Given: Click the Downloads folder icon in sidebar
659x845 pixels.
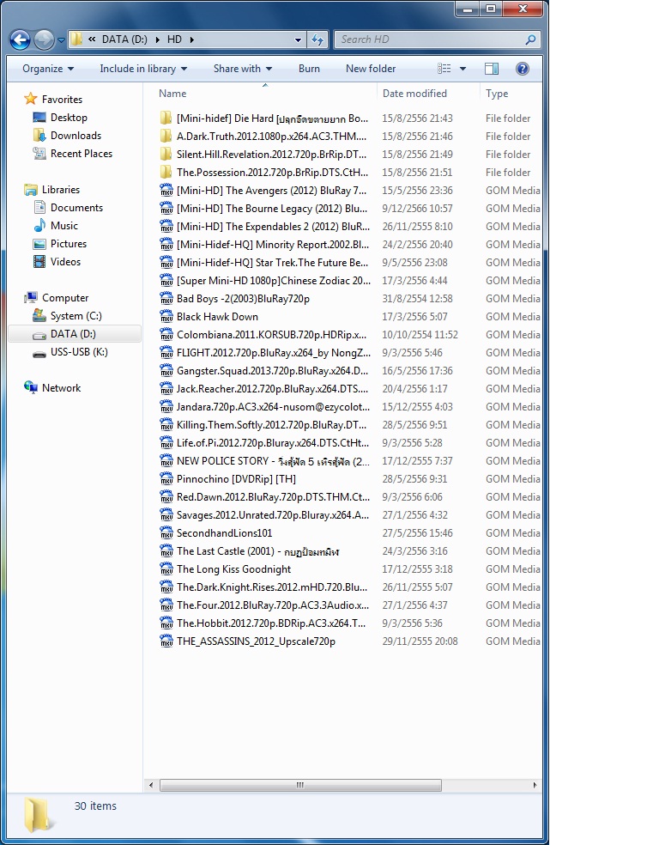Looking at the screenshot, I should pos(39,136).
